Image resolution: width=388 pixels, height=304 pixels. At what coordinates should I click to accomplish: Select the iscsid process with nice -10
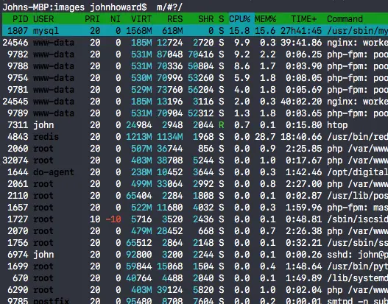coord(195,219)
